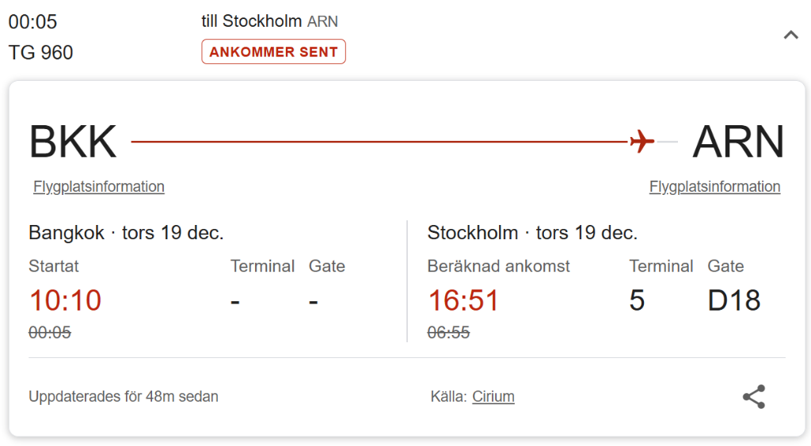Click the red flight progress line
811x446 pixels.
380,141
